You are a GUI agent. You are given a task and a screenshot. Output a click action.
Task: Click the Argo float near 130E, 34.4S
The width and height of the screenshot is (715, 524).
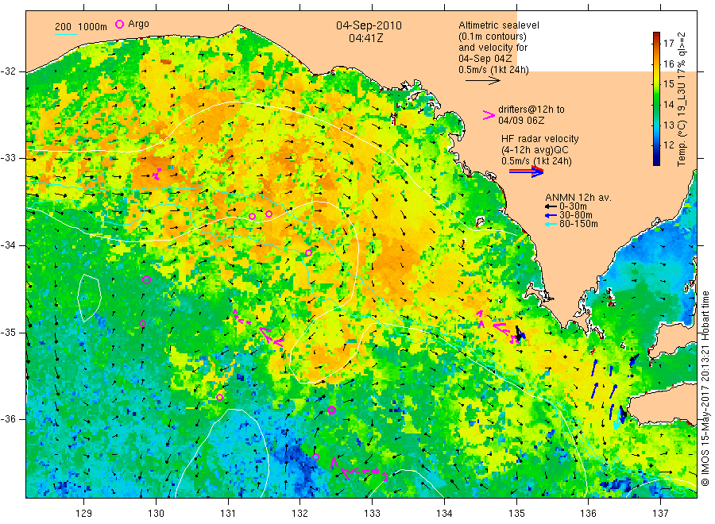click(146, 279)
